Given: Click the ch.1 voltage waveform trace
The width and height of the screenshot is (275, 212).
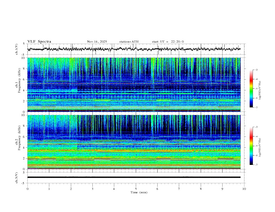Looking at the screenshot, I should point(134,49).
